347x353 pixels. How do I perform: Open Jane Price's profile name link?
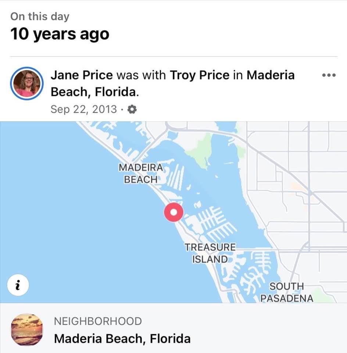tap(82, 75)
